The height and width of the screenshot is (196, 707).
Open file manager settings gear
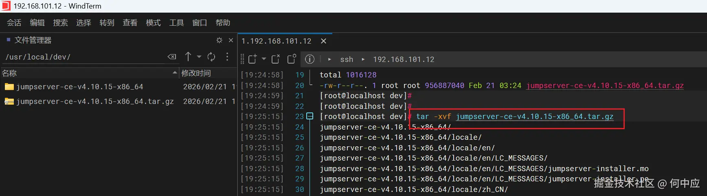(220, 40)
